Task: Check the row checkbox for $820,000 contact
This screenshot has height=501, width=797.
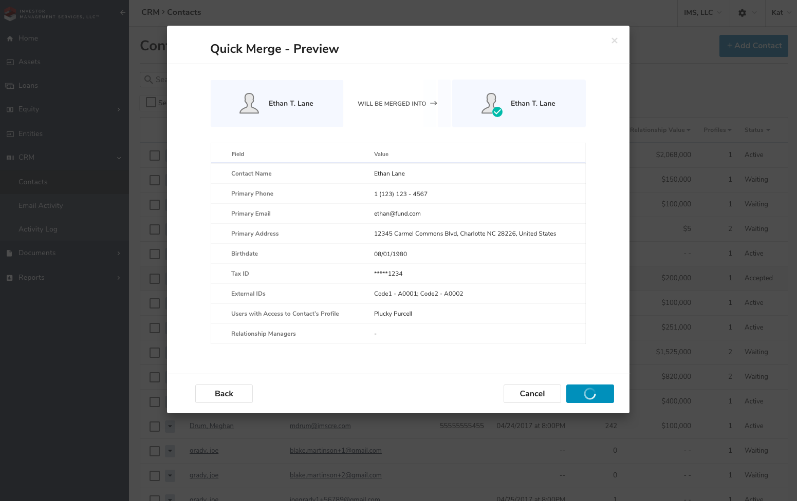Action: [155, 377]
